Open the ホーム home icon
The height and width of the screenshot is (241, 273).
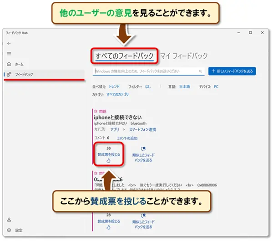coord(9,64)
